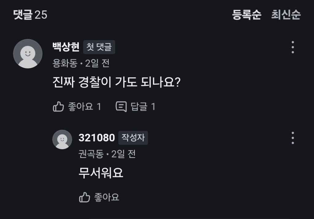The height and width of the screenshot is (219, 314).
Task: Tap 2일 전 timestamp on 백상현's comment
Action: pyautogui.click(x=97, y=63)
